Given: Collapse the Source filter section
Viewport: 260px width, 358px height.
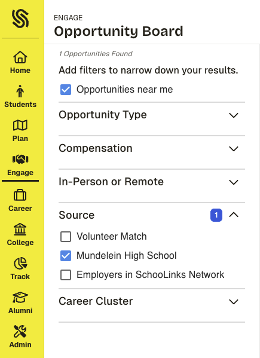Looking at the screenshot, I should coord(234,215).
